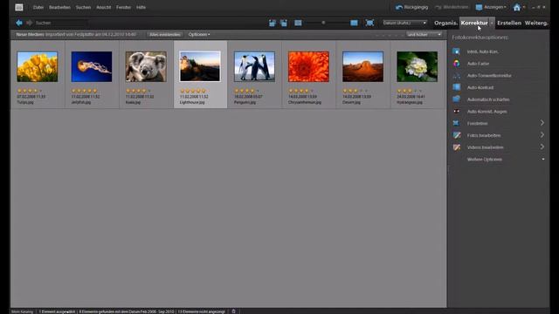Screen dimensions: 559x314
Task: Select the Koala.jpg thumbnail
Action: pos(146,66)
